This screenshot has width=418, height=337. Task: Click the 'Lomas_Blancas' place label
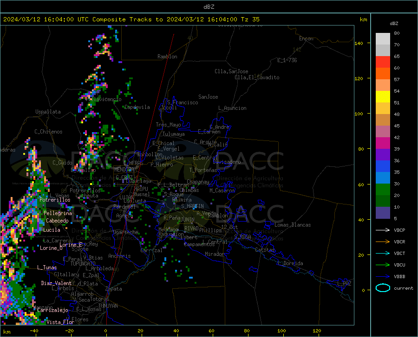pos(293,225)
